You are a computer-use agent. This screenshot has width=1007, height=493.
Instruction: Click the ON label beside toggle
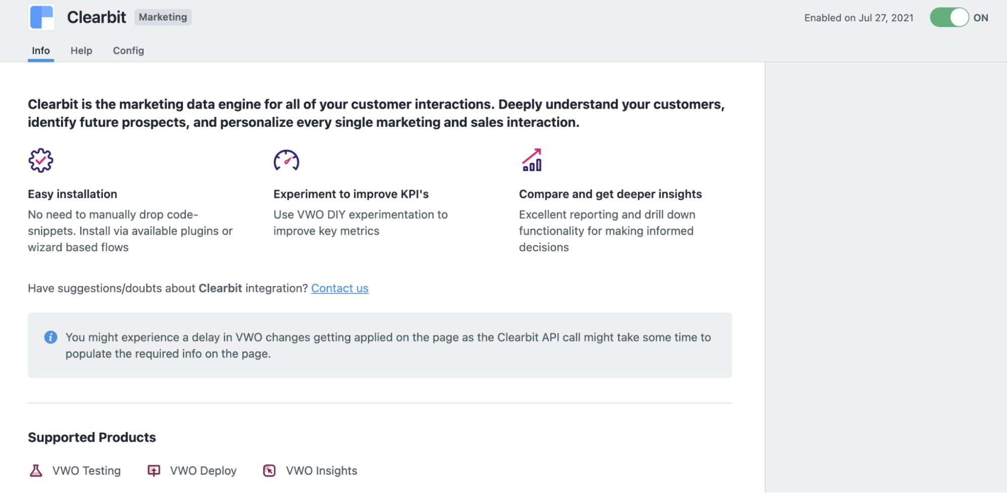click(x=980, y=18)
